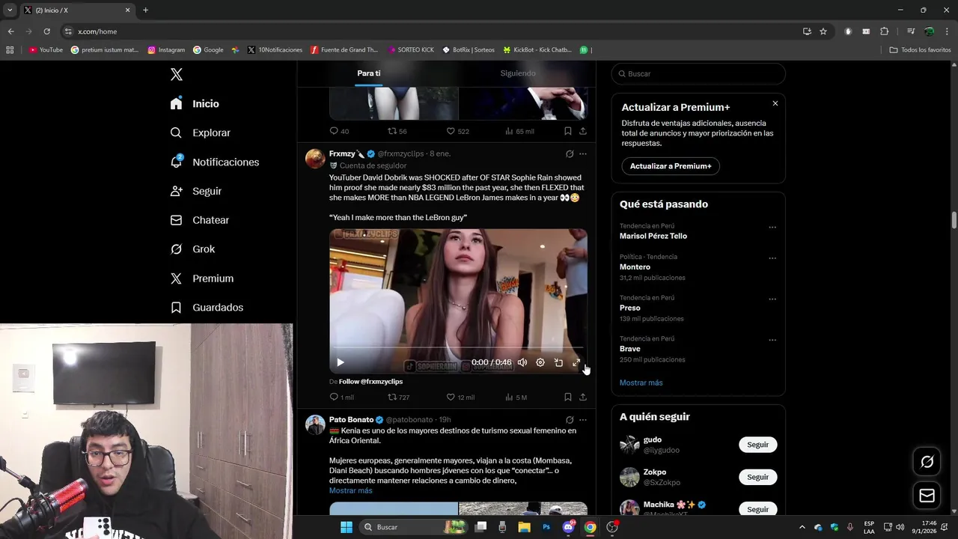This screenshot has width=958, height=539.
Task: Like the Frxmzy post with 12 mil likes
Action: [x=461, y=398]
